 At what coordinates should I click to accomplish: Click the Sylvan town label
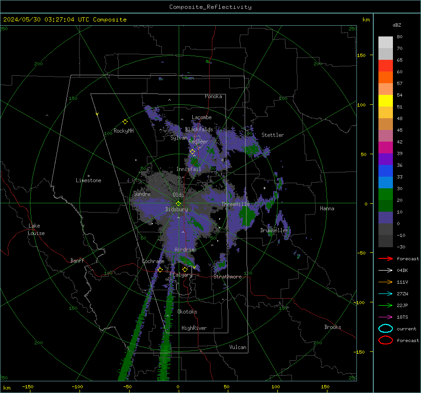pos(179,138)
